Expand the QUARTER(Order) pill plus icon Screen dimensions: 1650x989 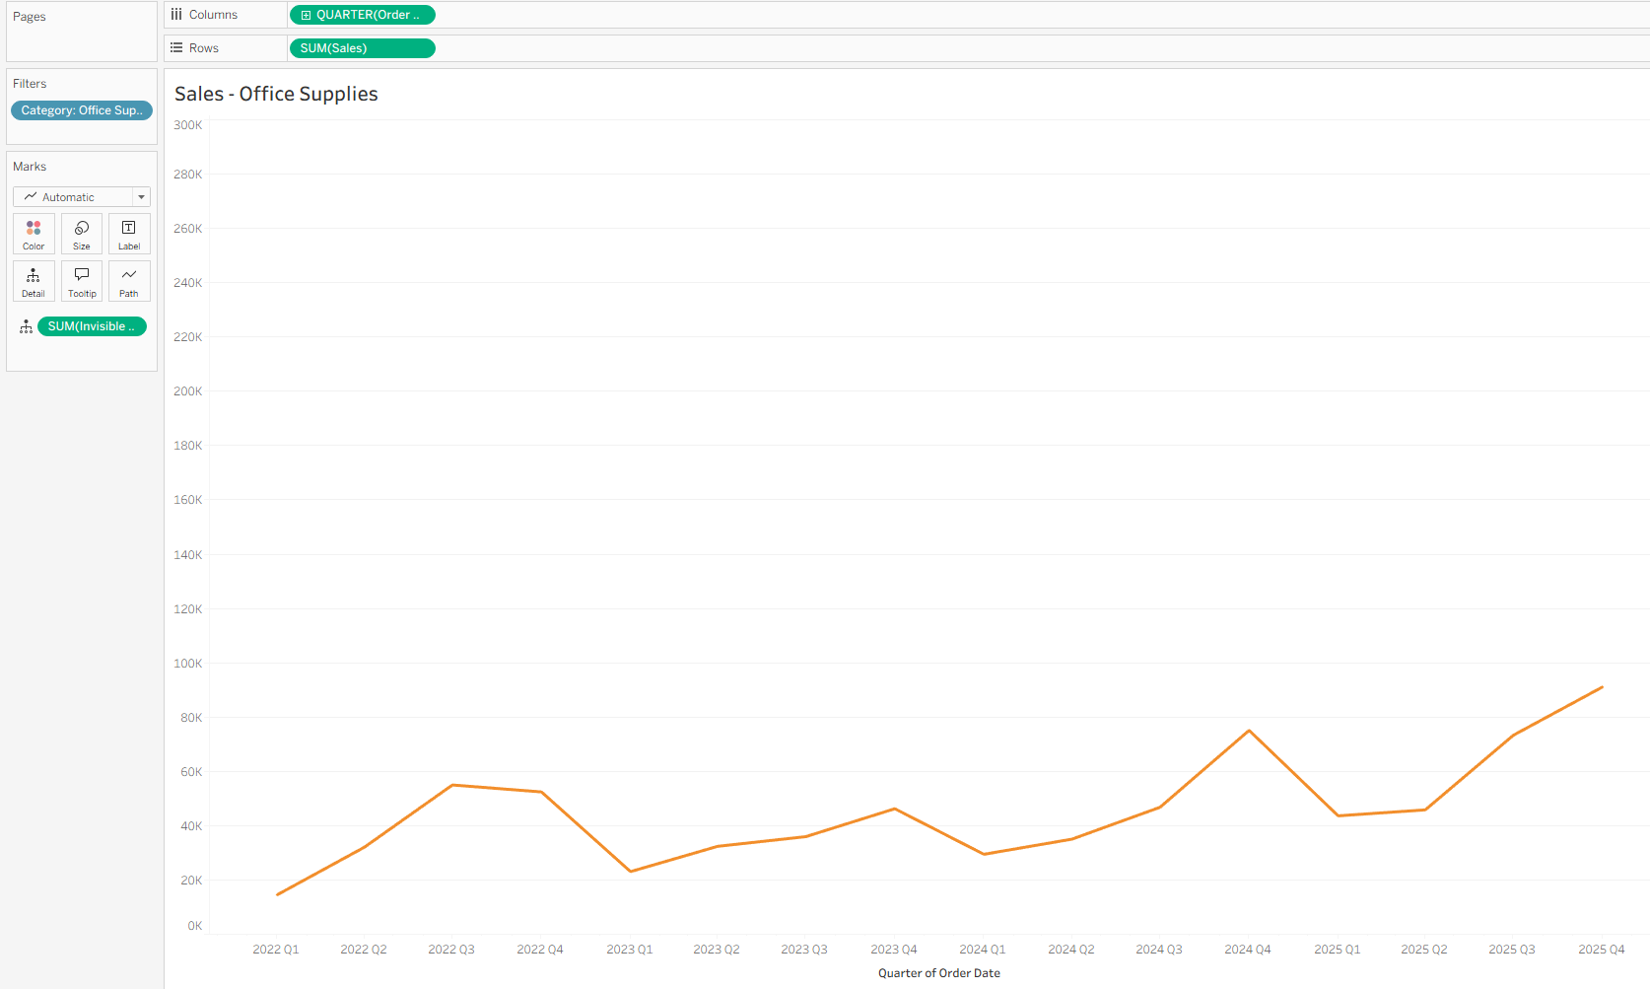[306, 15]
